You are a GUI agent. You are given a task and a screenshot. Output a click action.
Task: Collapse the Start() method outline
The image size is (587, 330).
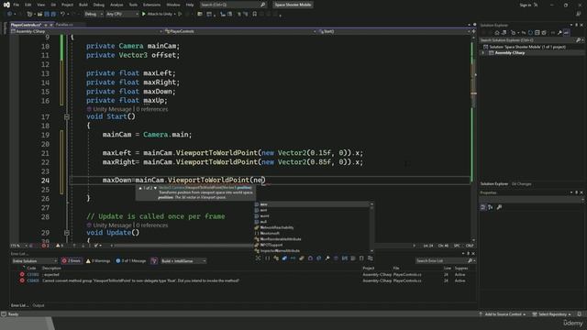tap(67, 116)
